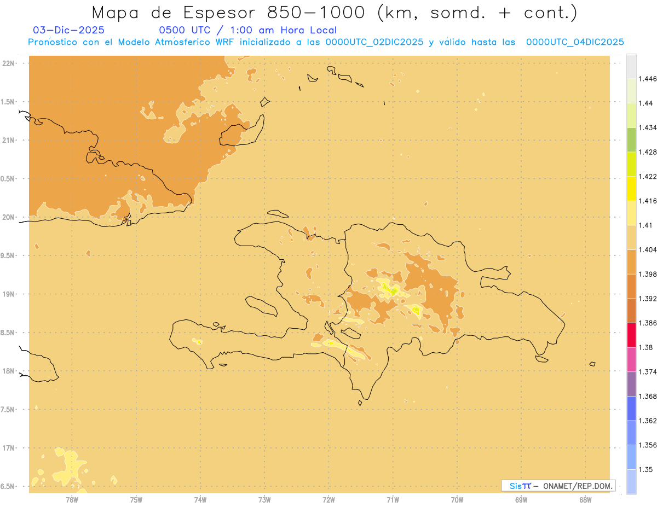
Task: Click the latitude label 19N
Action: pos(8,294)
